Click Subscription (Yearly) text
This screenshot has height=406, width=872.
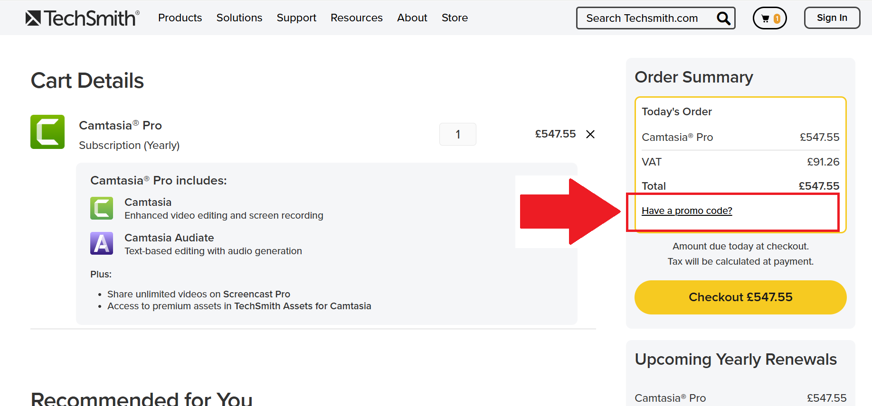pyautogui.click(x=129, y=145)
